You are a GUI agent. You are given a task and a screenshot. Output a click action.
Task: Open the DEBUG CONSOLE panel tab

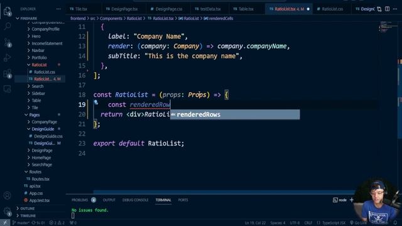coord(135,200)
